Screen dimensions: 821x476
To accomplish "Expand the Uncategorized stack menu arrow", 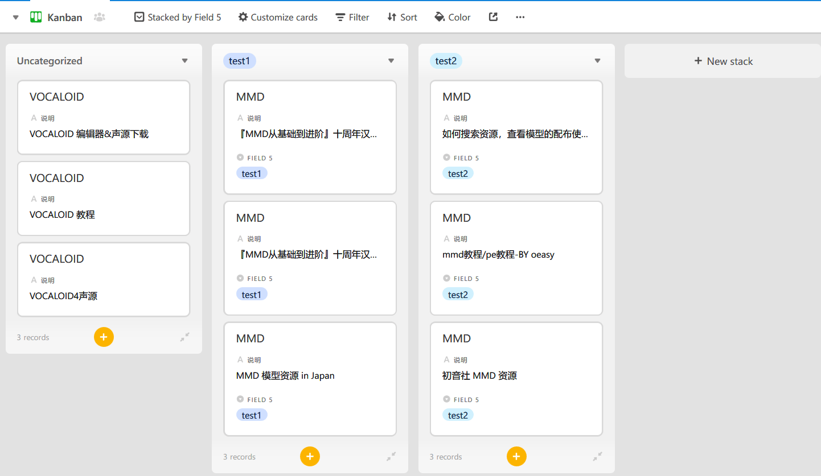I will [x=184, y=61].
